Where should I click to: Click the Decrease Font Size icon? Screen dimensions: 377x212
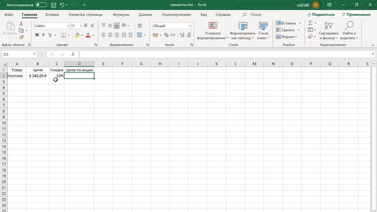click(x=92, y=26)
